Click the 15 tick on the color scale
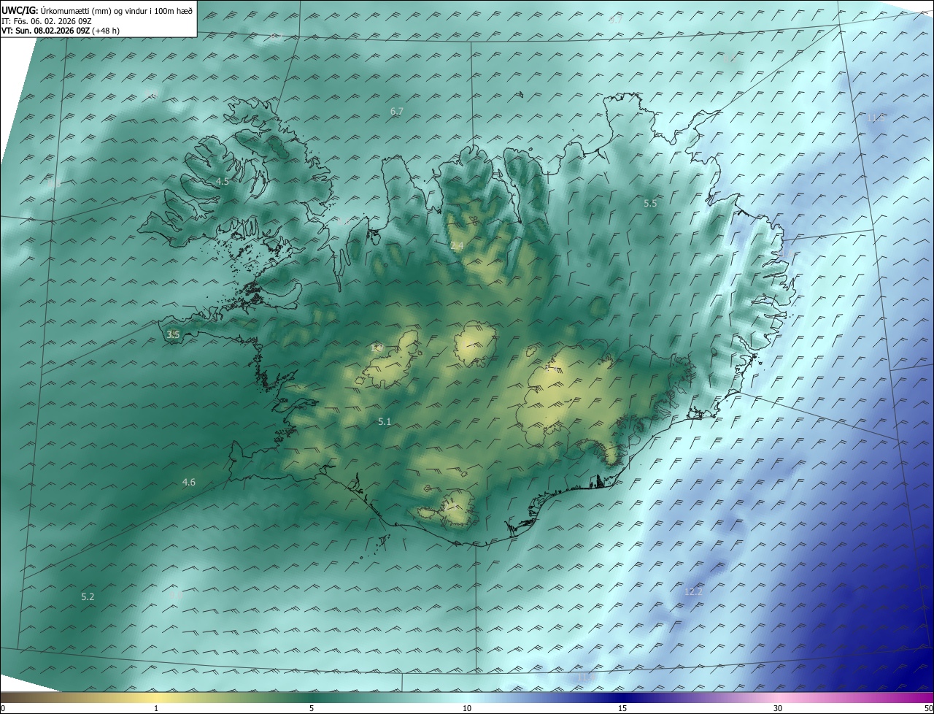 (622, 708)
